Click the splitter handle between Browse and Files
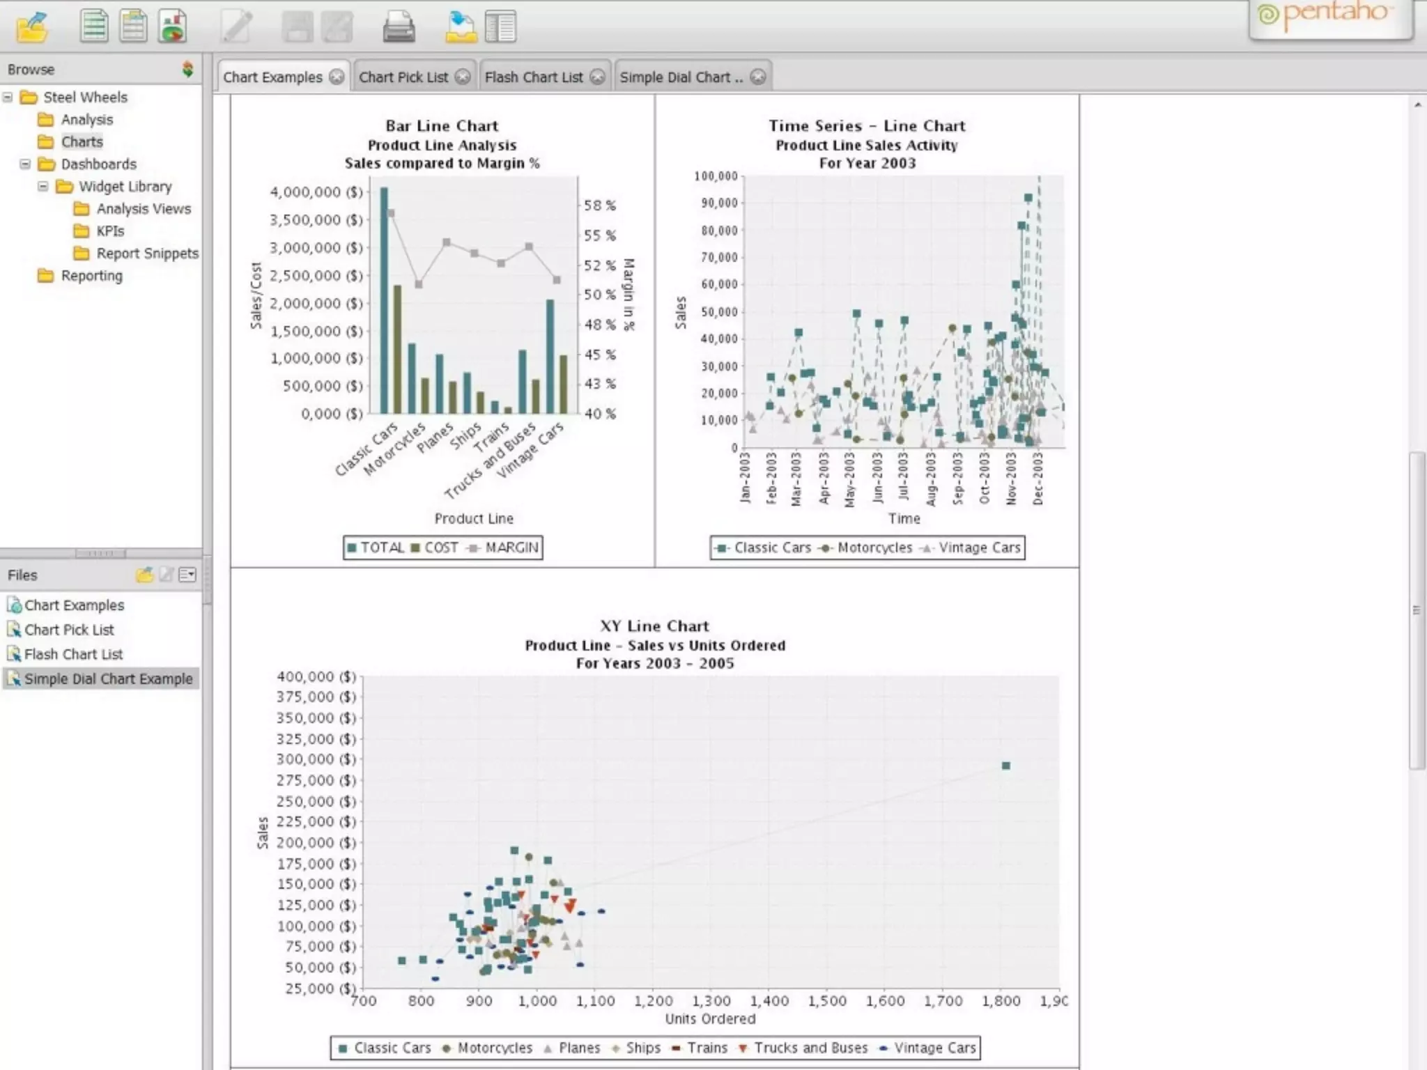The image size is (1427, 1070). click(x=100, y=553)
